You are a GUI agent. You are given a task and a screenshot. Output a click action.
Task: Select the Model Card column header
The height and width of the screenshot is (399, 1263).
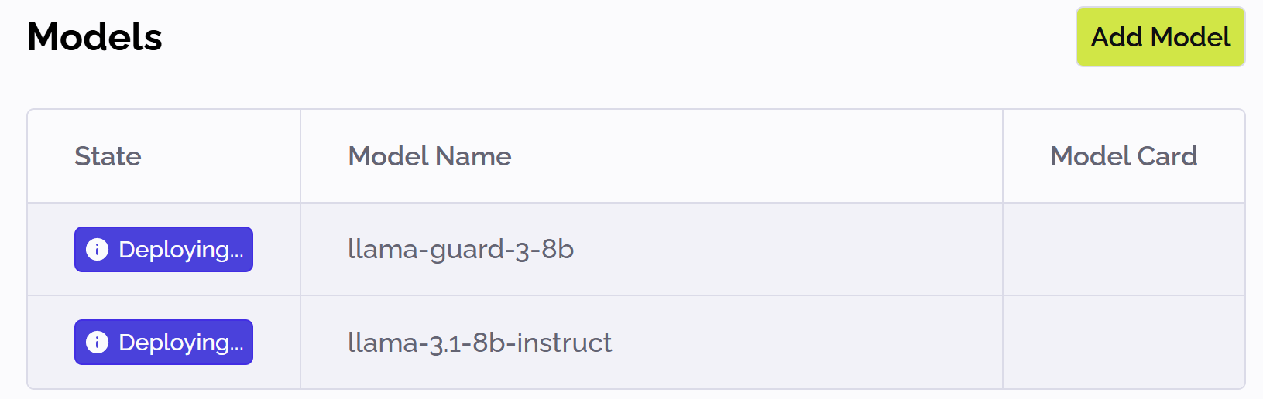[1123, 156]
